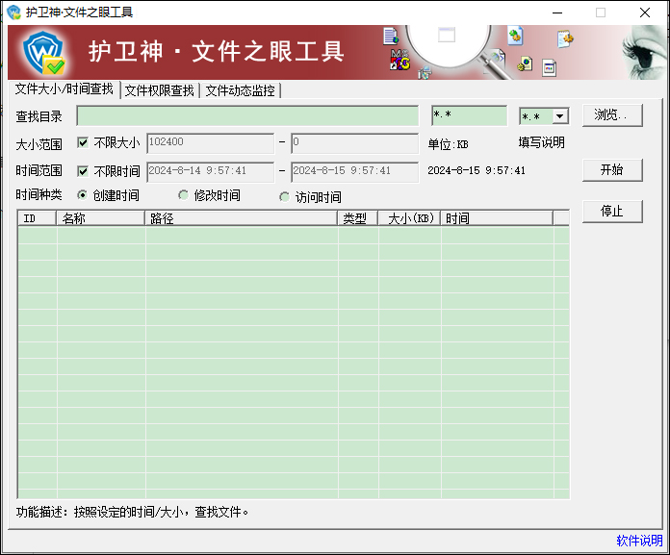Sort by the 大小(KB) column header

pos(409,218)
